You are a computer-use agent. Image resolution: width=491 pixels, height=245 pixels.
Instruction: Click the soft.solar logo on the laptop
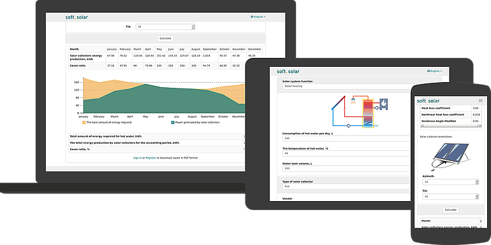click(77, 17)
